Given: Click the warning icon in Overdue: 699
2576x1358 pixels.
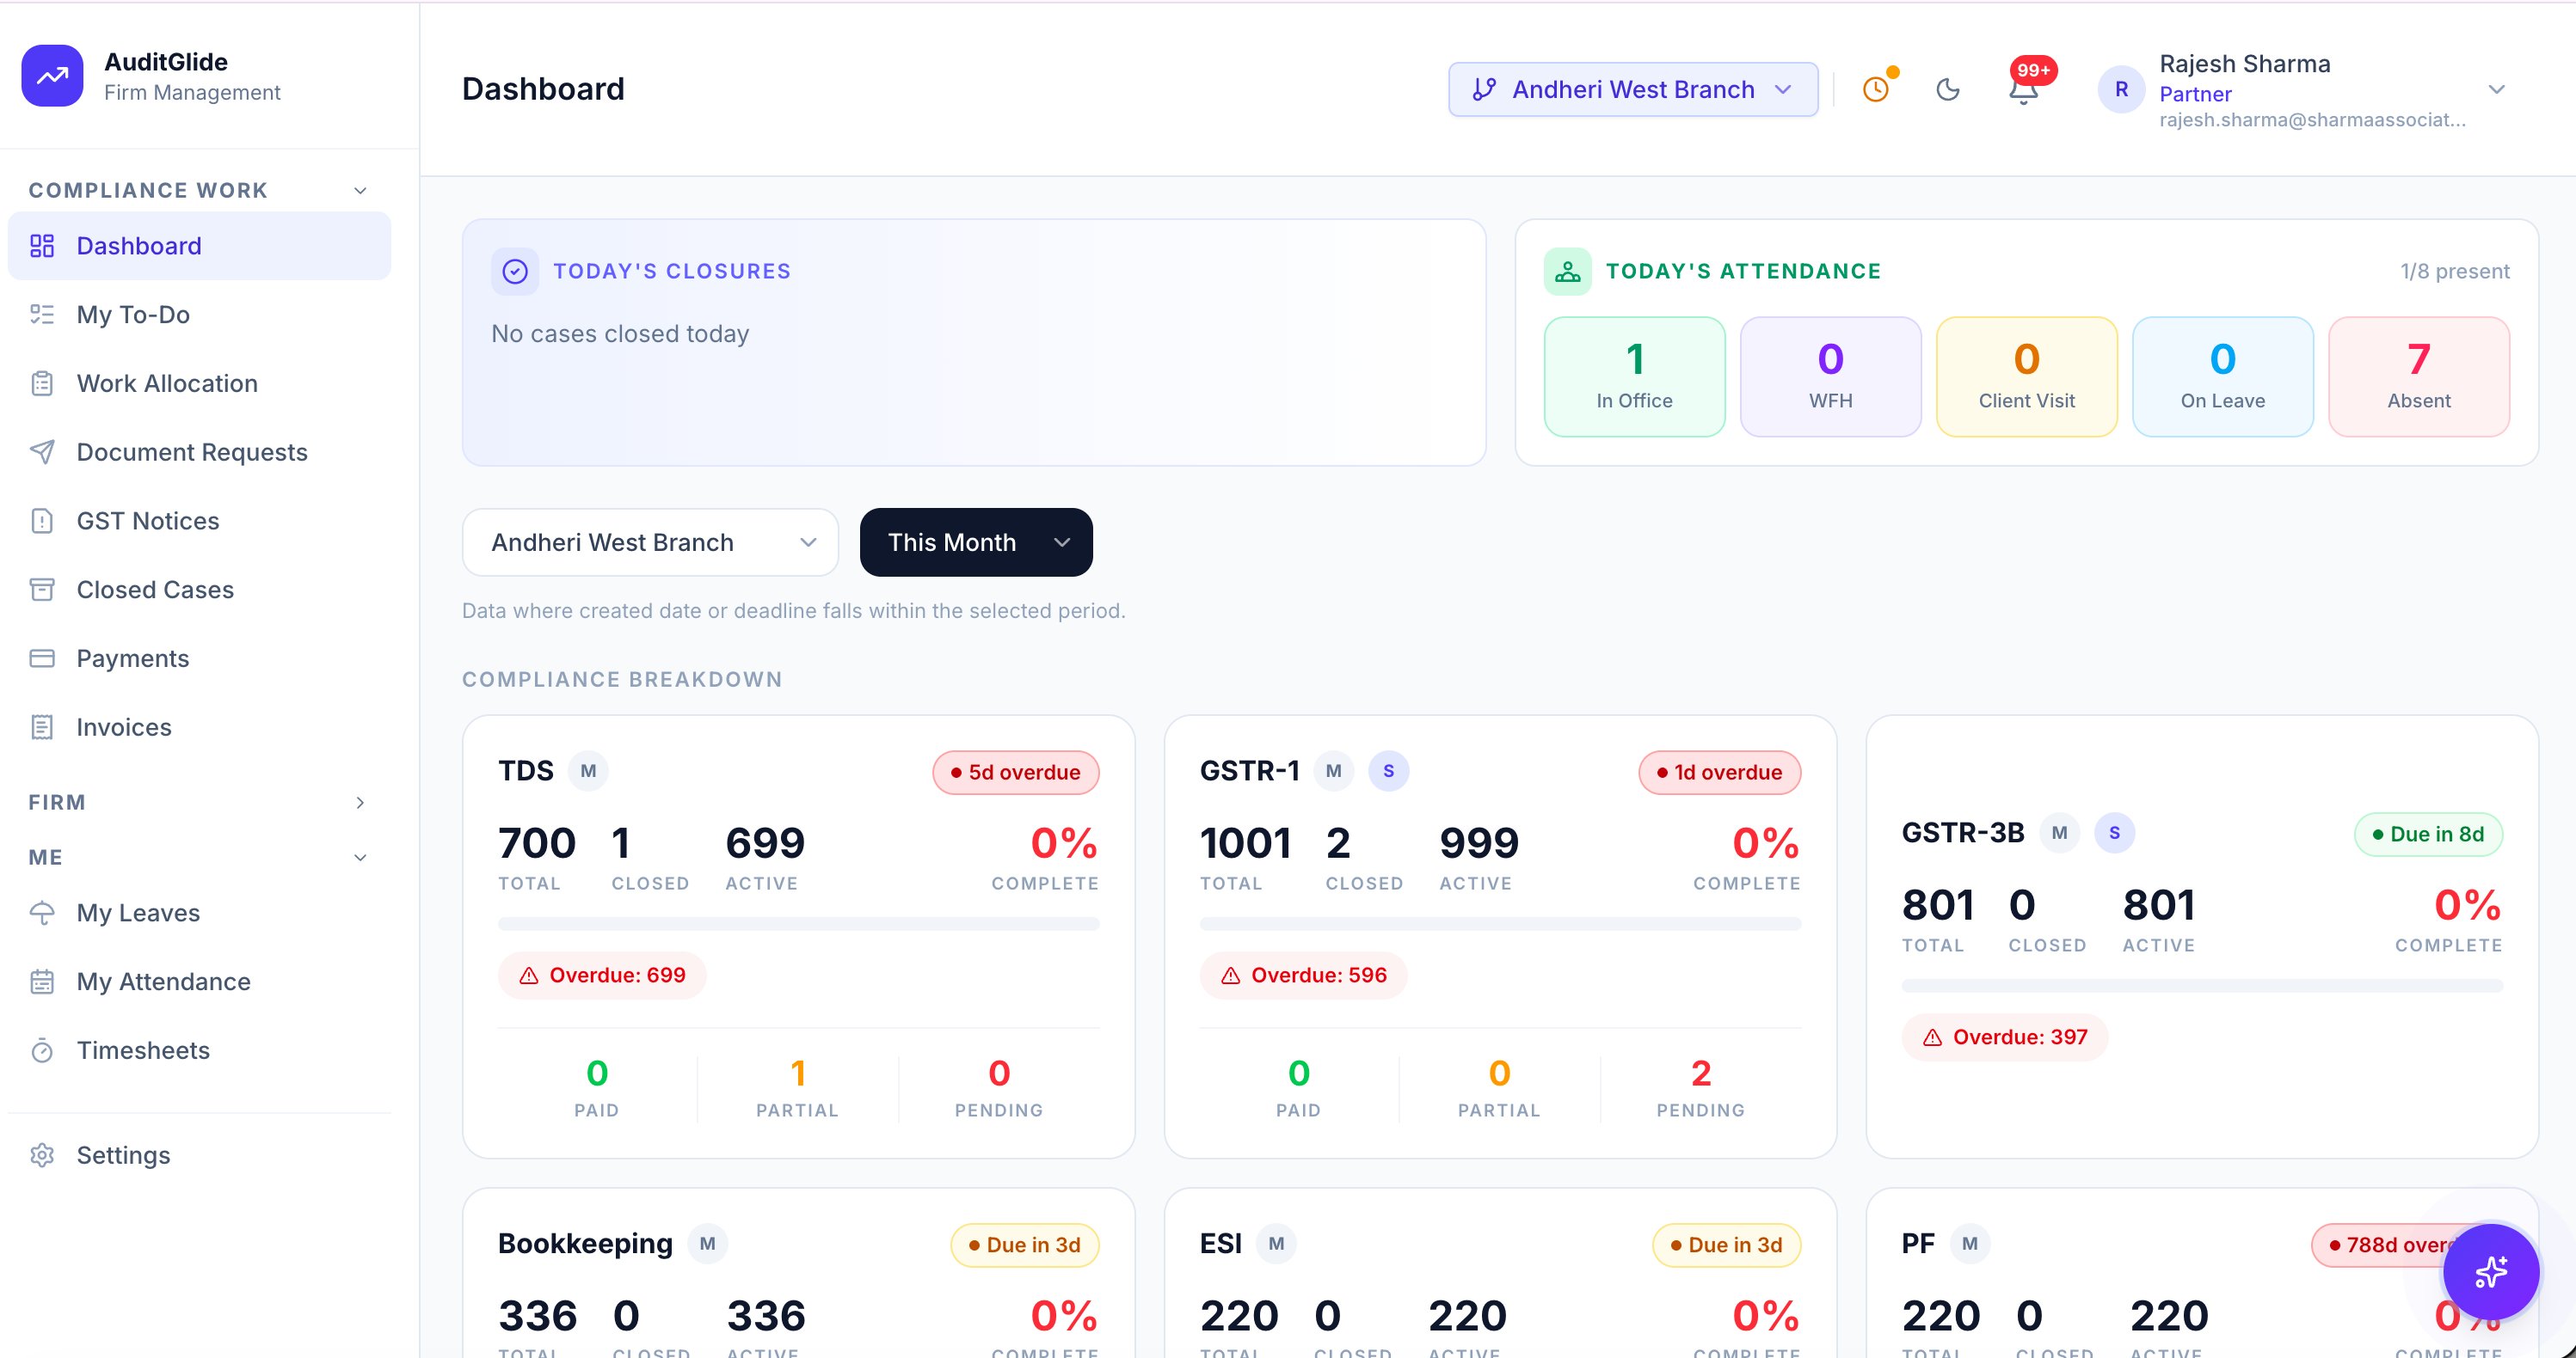Looking at the screenshot, I should point(529,976).
